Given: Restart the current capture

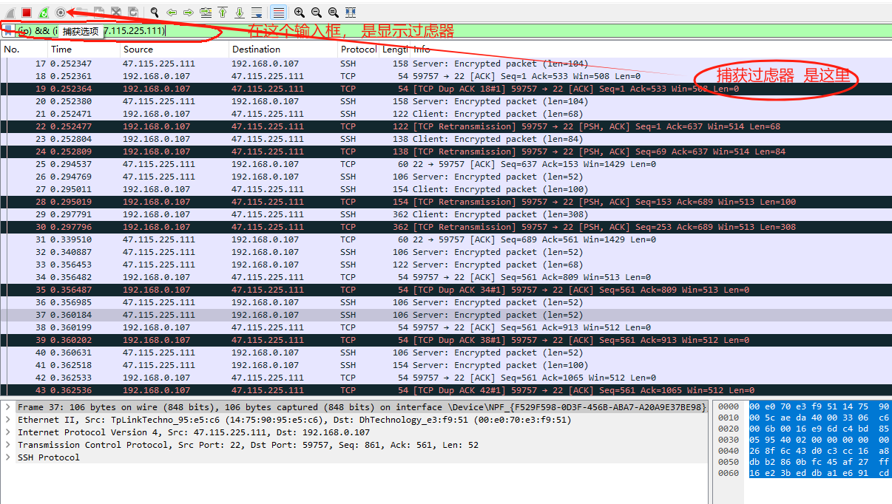Looking at the screenshot, I should (44, 13).
